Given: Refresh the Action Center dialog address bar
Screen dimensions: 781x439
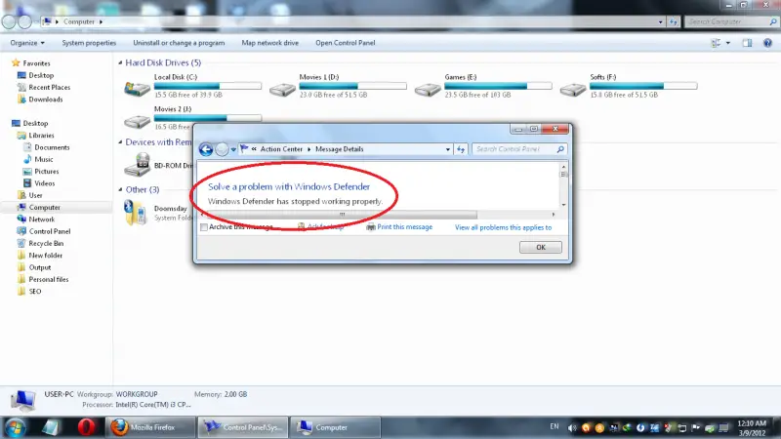Looking at the screenshot, I should point(461,149).
